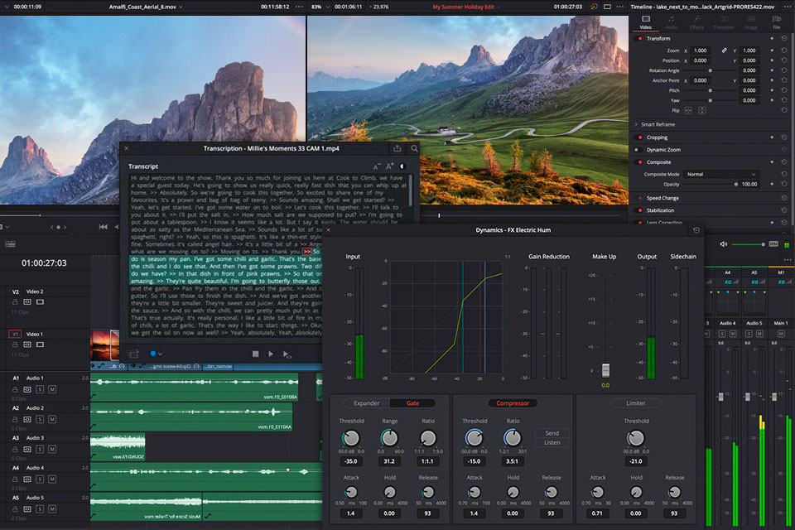Screen dimensions: 795x530
Task: Toggle the Compressor button in Dynamics
Action: coord(513,403)
